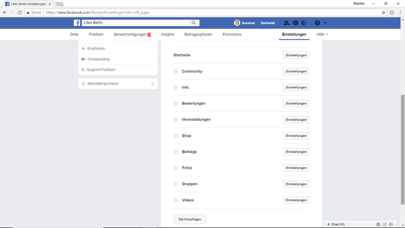Reload the page in browser
The image size is (405, 228).
[20, 12]
